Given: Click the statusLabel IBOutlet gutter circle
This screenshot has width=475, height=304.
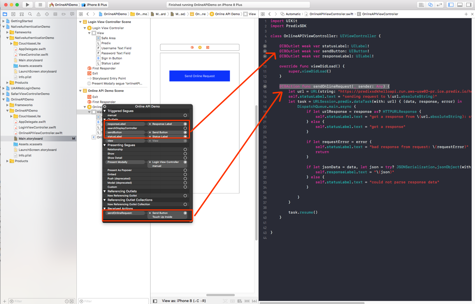Looking at the screenshot, I should coord(265,46).
